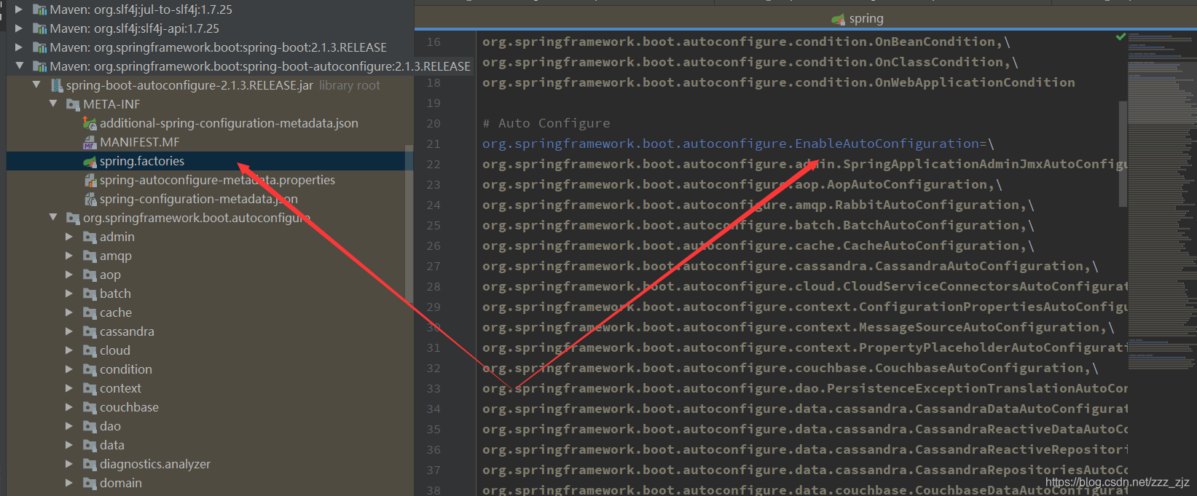Collapse the spring-boot-autoconfigure Maven library node
Viewport: 1197px width, 496px height.
pos(19,66)
